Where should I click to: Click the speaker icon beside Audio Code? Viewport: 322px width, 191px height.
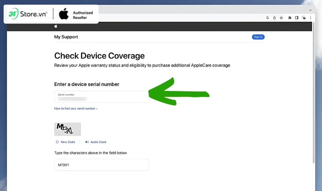87,142
